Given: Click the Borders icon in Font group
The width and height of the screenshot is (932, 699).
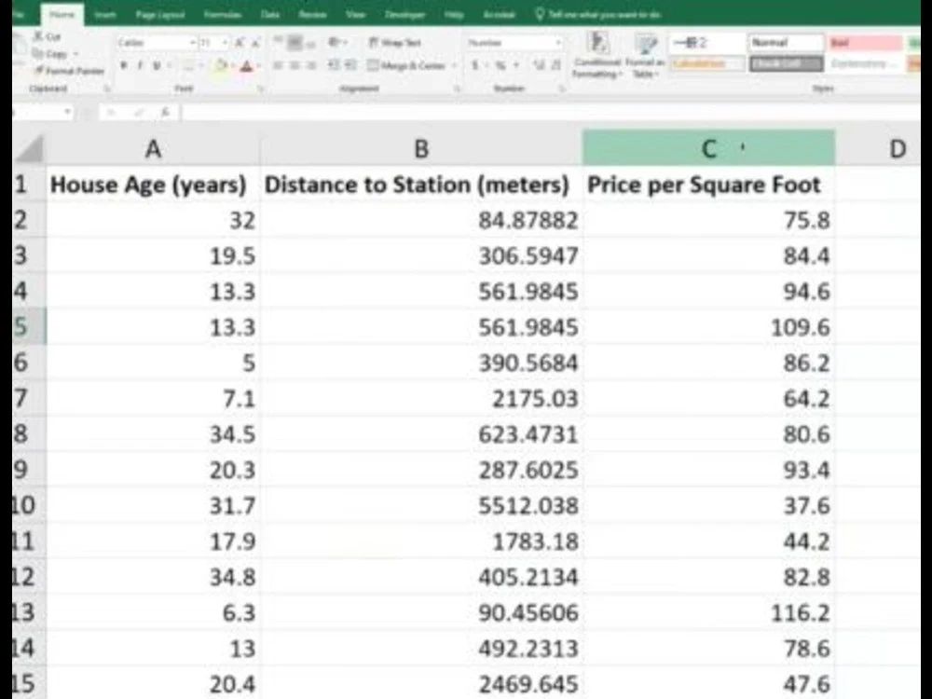Looking at the screenshot, I should tap(188, 66).
